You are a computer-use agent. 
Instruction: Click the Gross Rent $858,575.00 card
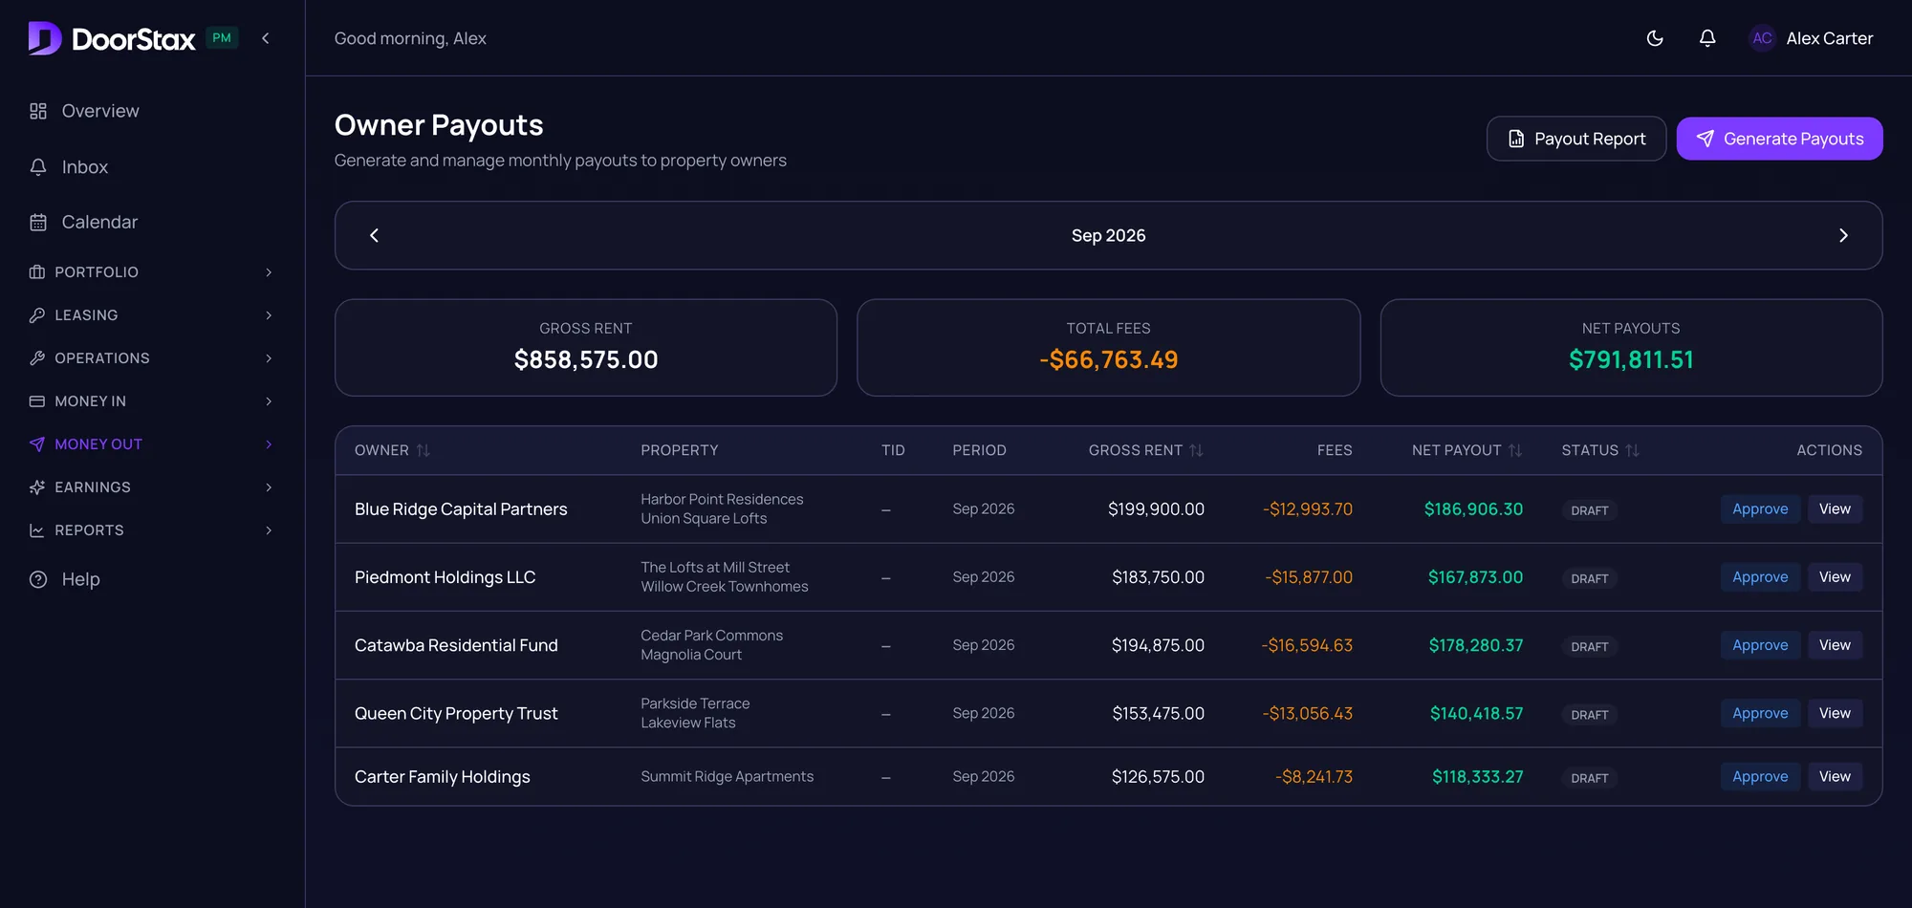tap(586, 348)
